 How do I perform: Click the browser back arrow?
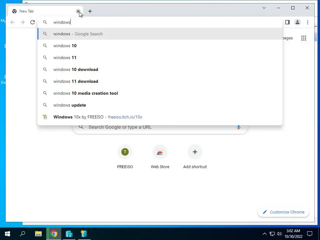(12, 22)
